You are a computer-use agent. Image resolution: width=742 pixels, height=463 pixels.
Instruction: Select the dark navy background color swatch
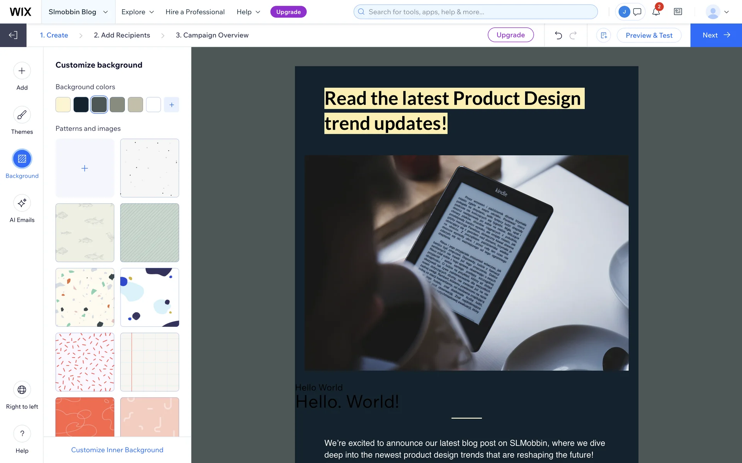pos(81,105)
